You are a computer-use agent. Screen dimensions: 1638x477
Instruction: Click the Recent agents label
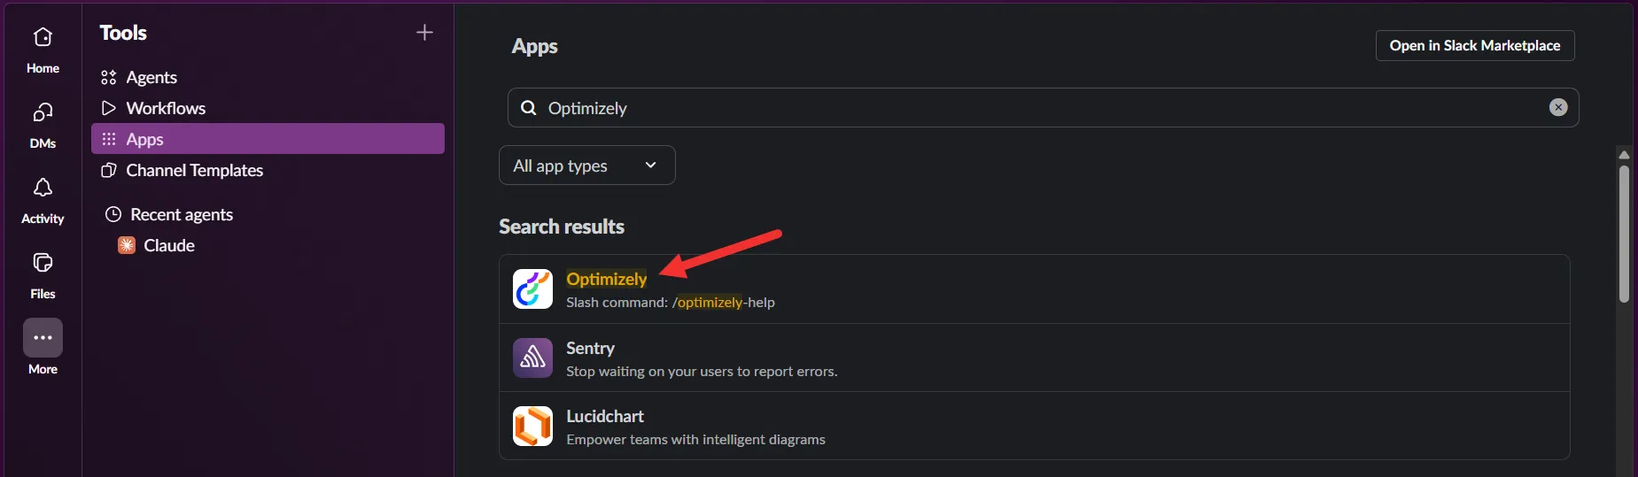pos(182,214)
